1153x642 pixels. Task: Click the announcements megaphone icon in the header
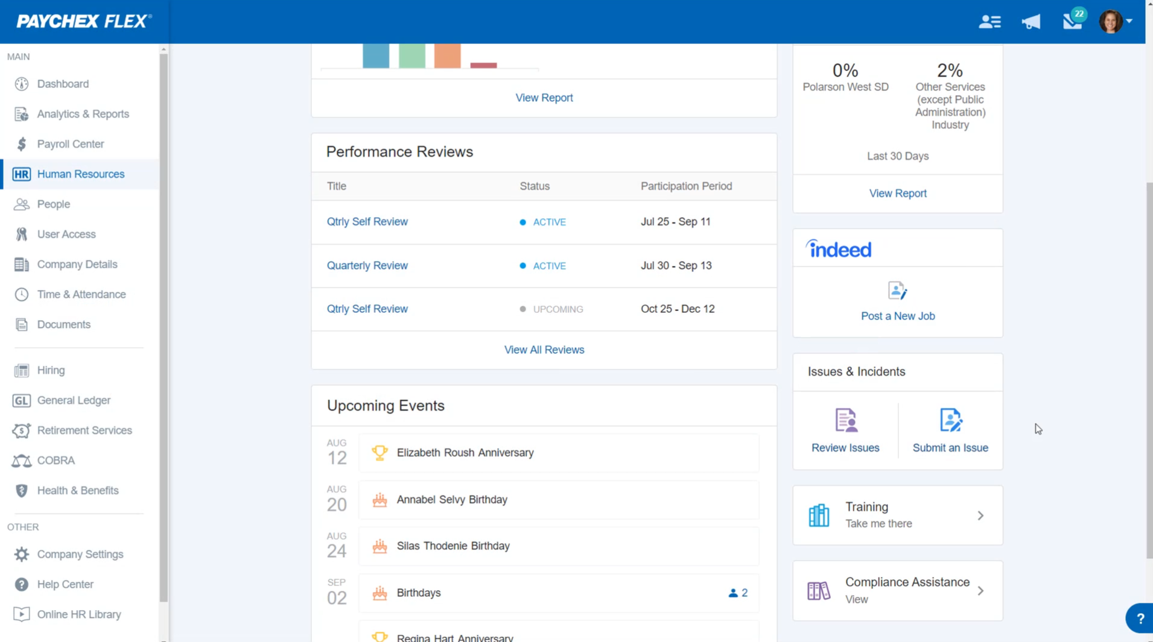[1031, 22]
